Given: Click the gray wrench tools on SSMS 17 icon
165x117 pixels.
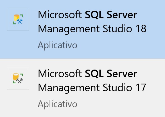Looking at the screenshot, I should tap(20, 81).
